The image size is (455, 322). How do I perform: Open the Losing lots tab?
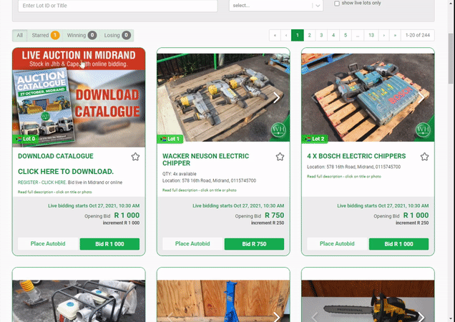[x=117, y=35]
